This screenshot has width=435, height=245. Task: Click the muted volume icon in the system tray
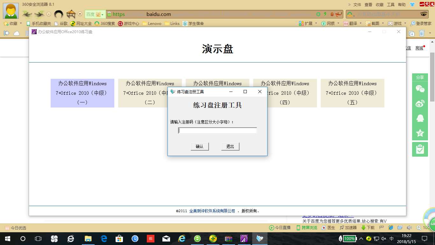(384, 239)
